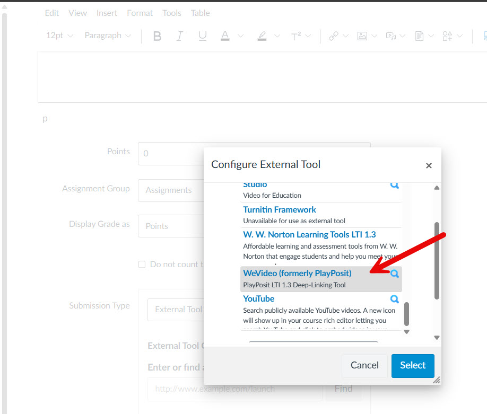Click the magnifier icon beside YouTube

coord(394,299)
